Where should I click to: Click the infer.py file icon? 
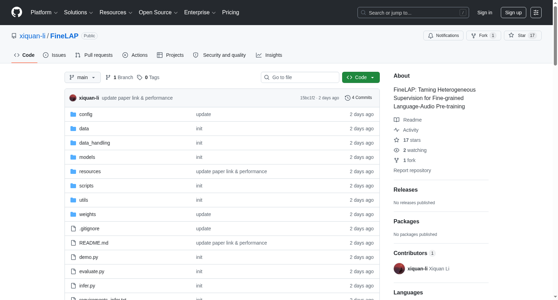pos(73,286)
